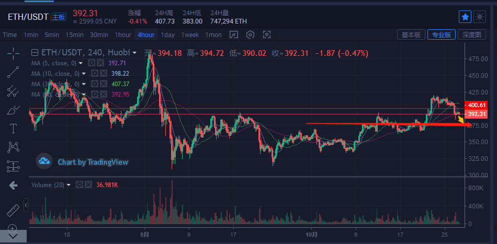
Task: Switch to the 1week interval
Action: pos(190,35)
